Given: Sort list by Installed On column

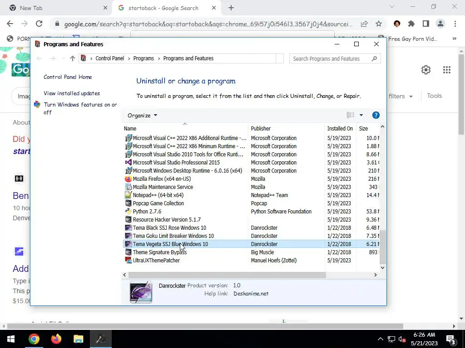Looking at the screenshot, I should 340,128.
